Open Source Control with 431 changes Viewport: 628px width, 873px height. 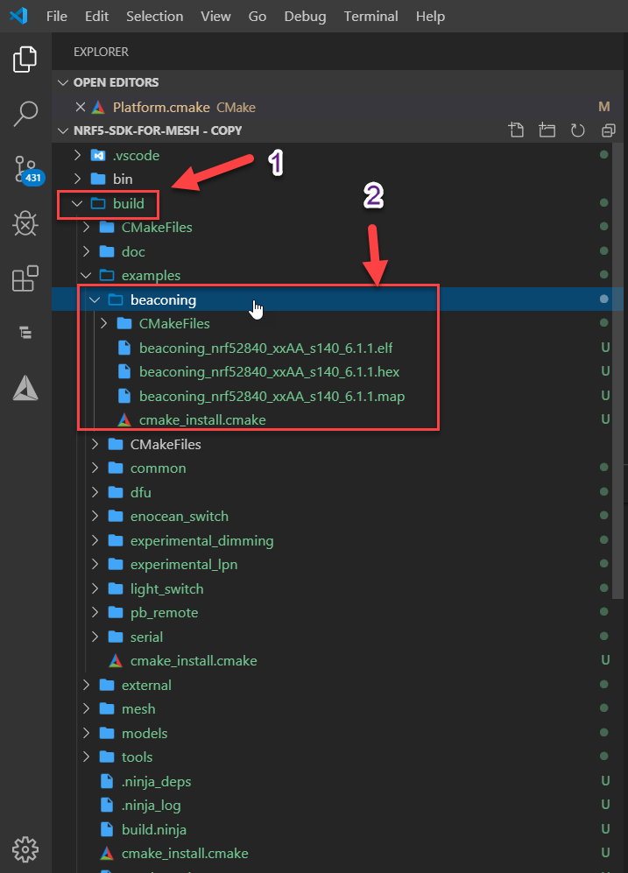tap(25, 169)
